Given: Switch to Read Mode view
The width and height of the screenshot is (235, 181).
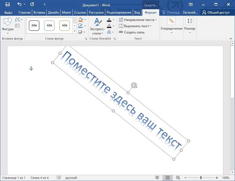Looking at the screenshot, I should (157, 178).
